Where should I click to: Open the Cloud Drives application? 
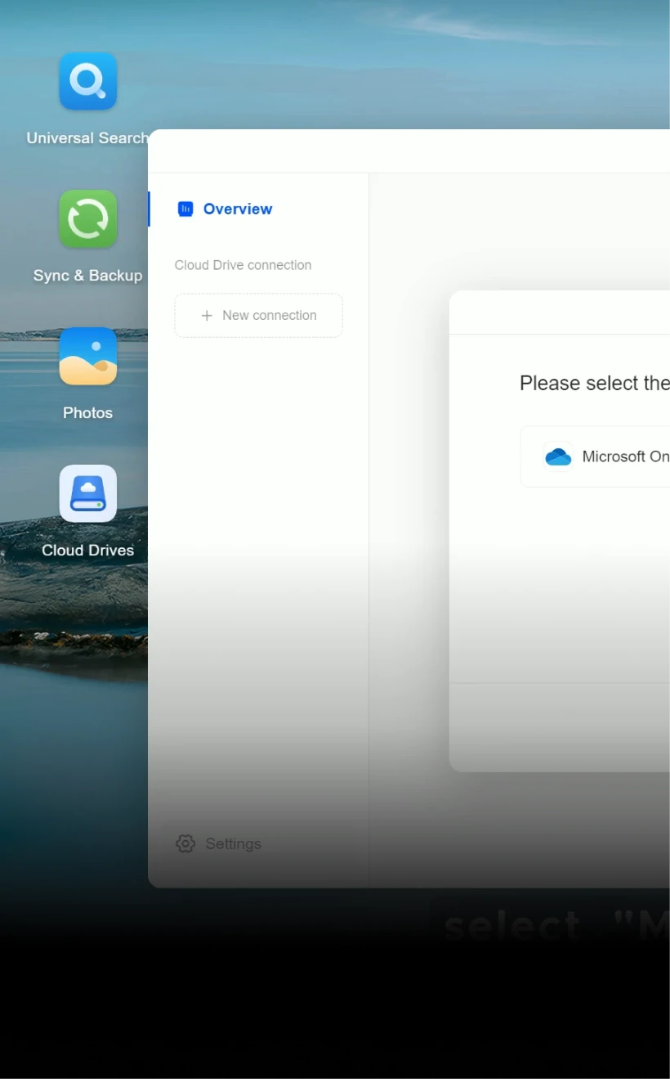[87, 493]
